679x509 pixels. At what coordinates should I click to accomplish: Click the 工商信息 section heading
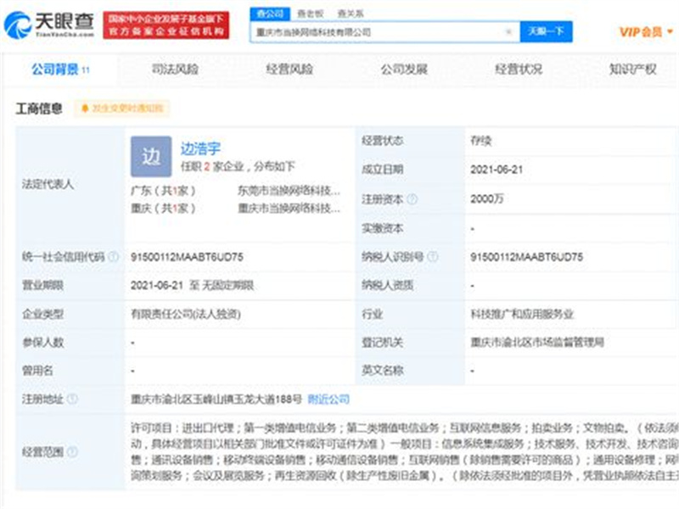[39, 109]
